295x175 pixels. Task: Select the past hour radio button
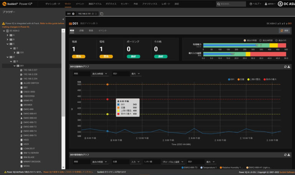[245, 40]
